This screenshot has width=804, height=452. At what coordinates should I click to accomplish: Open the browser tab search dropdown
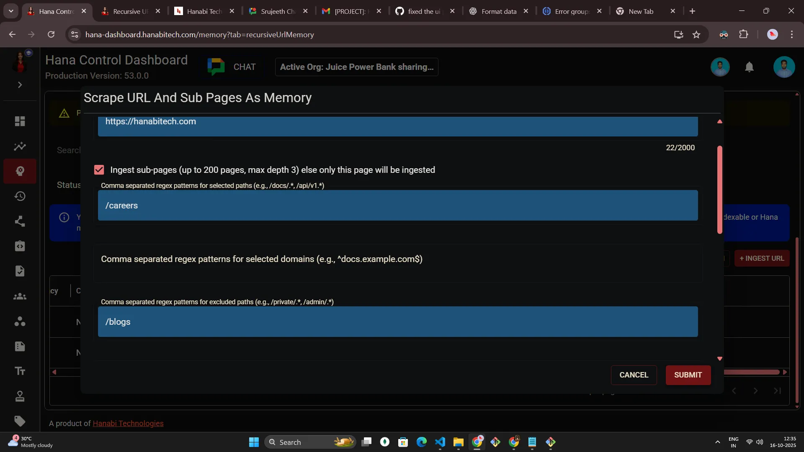11,11
